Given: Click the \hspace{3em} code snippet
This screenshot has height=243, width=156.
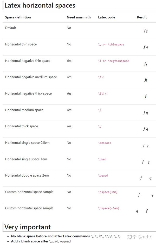Looking at the screenshot, I should coord(108,192).
